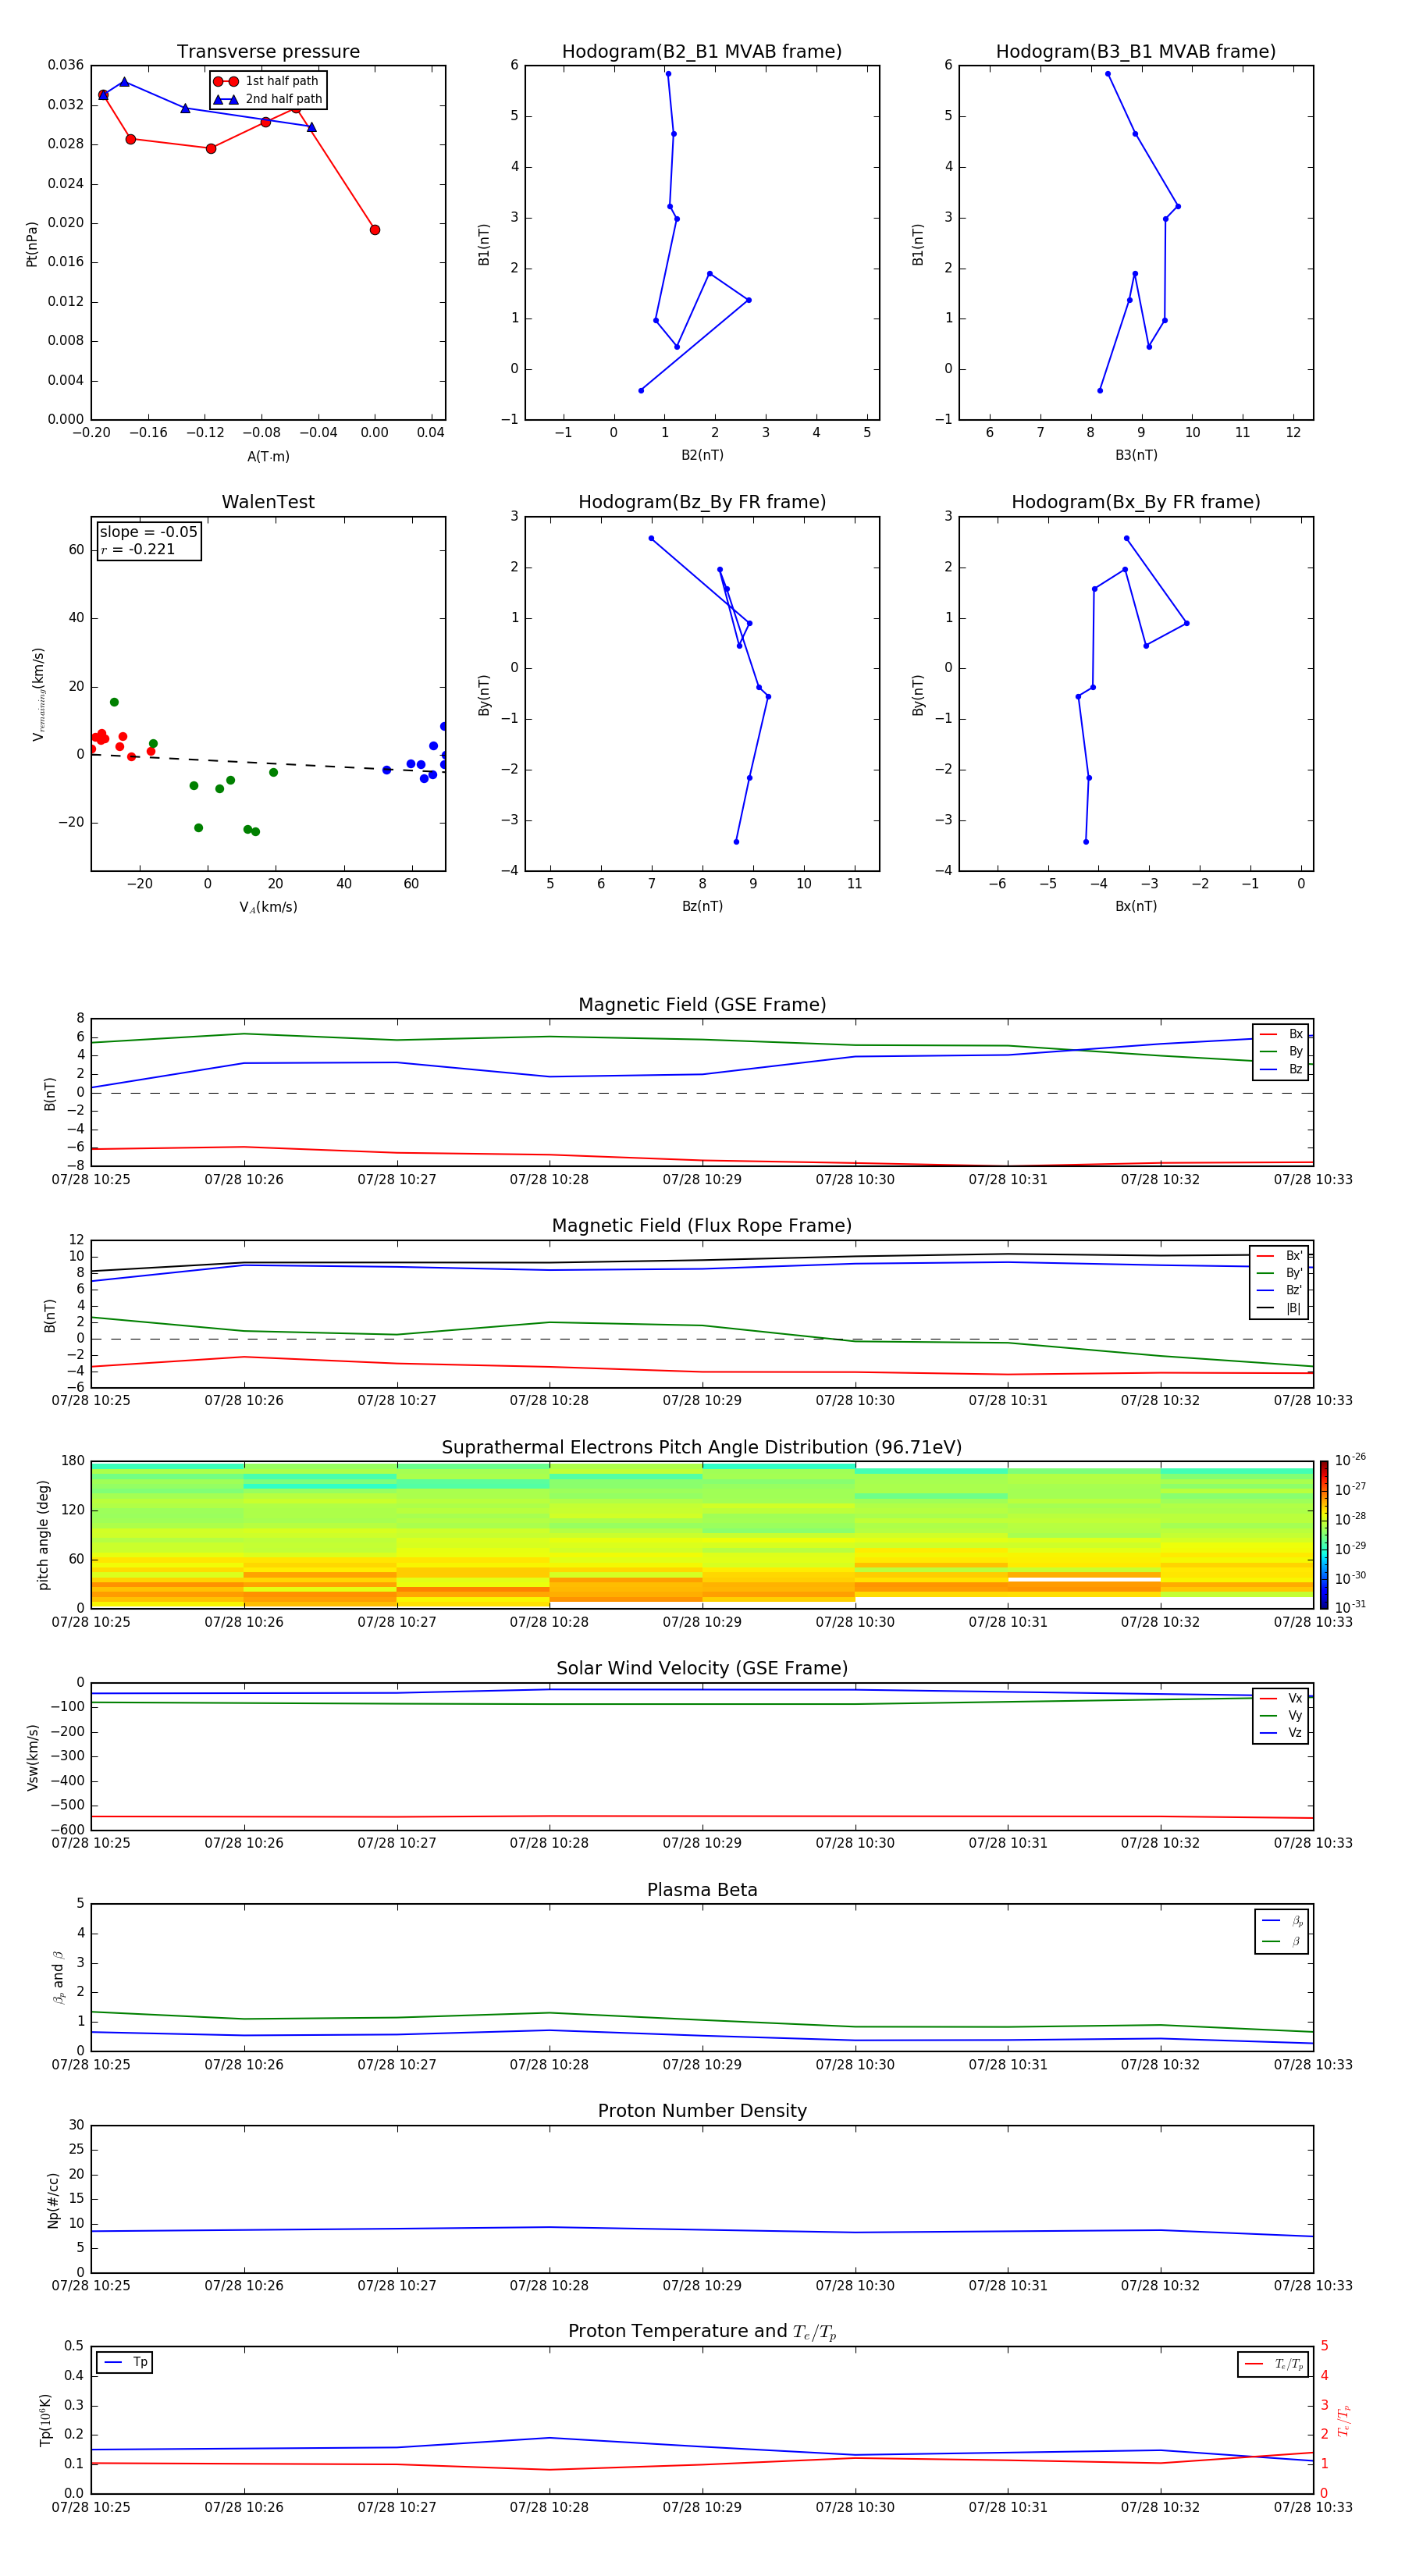Click the "Proton Number Density" title

coord(702,2111)
